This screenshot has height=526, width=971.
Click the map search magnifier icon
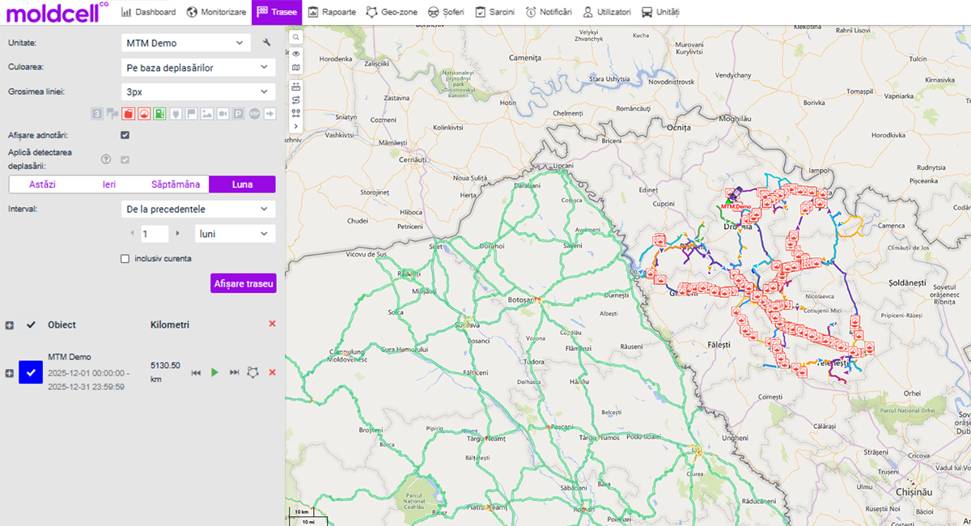(x=296, y=37)
